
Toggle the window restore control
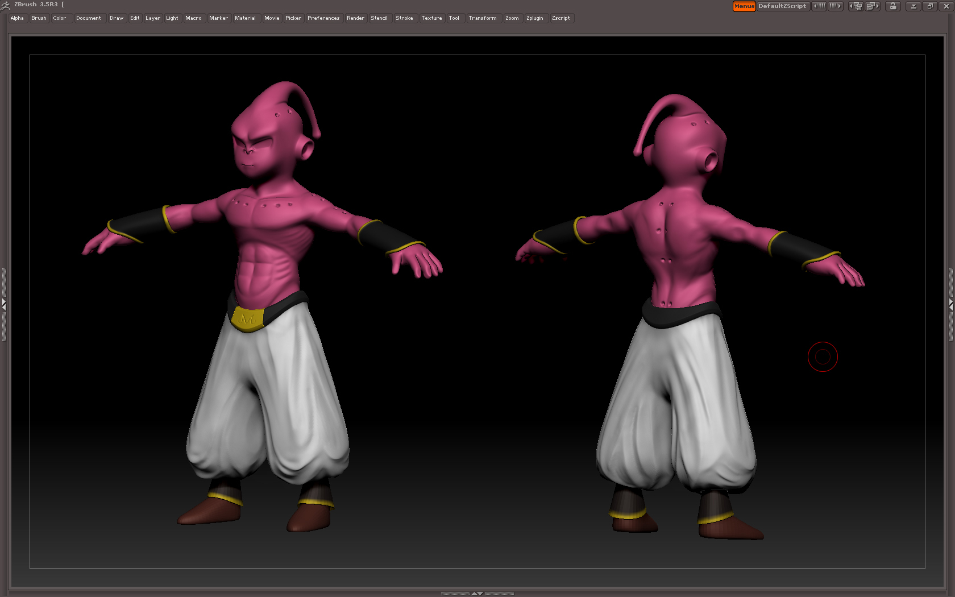(930, 6)
